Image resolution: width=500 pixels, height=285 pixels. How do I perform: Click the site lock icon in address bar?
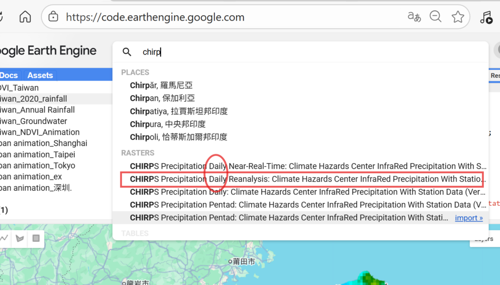[54, 18]
